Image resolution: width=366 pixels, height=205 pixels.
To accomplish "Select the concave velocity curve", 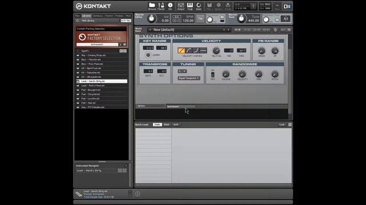I will point(196,50).
